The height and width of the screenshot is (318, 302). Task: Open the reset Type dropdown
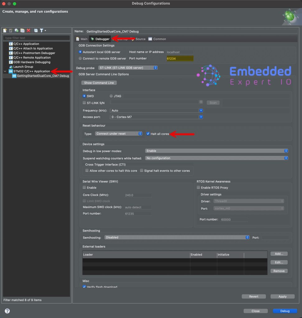(118, 134)
